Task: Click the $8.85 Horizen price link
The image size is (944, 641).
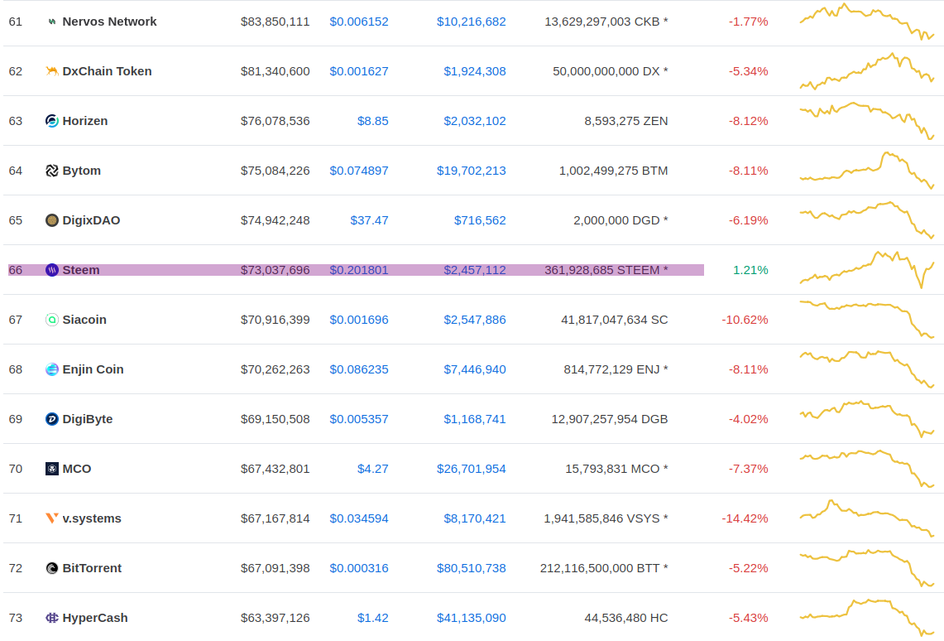Action: point(373,121)
